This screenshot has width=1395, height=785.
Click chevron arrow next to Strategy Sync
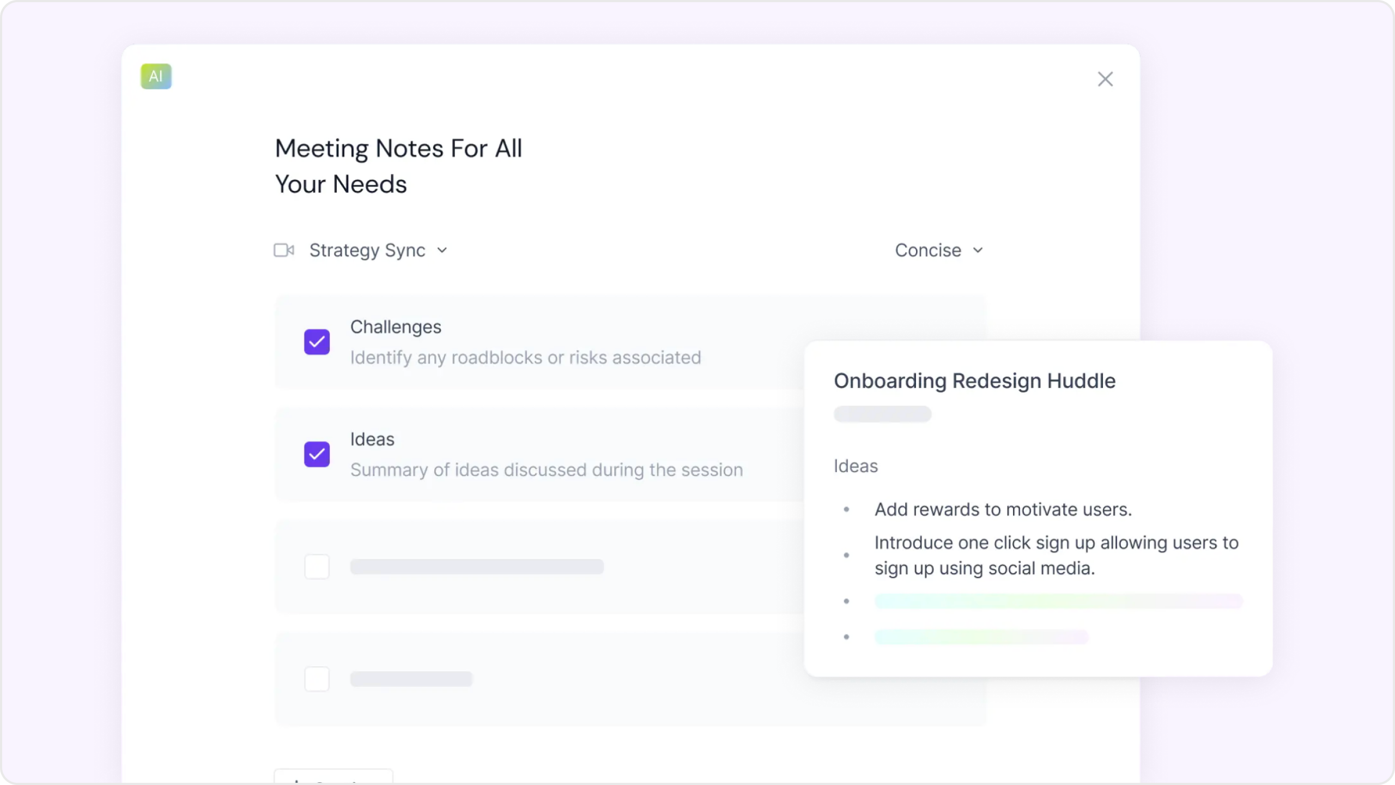point(442,250)
